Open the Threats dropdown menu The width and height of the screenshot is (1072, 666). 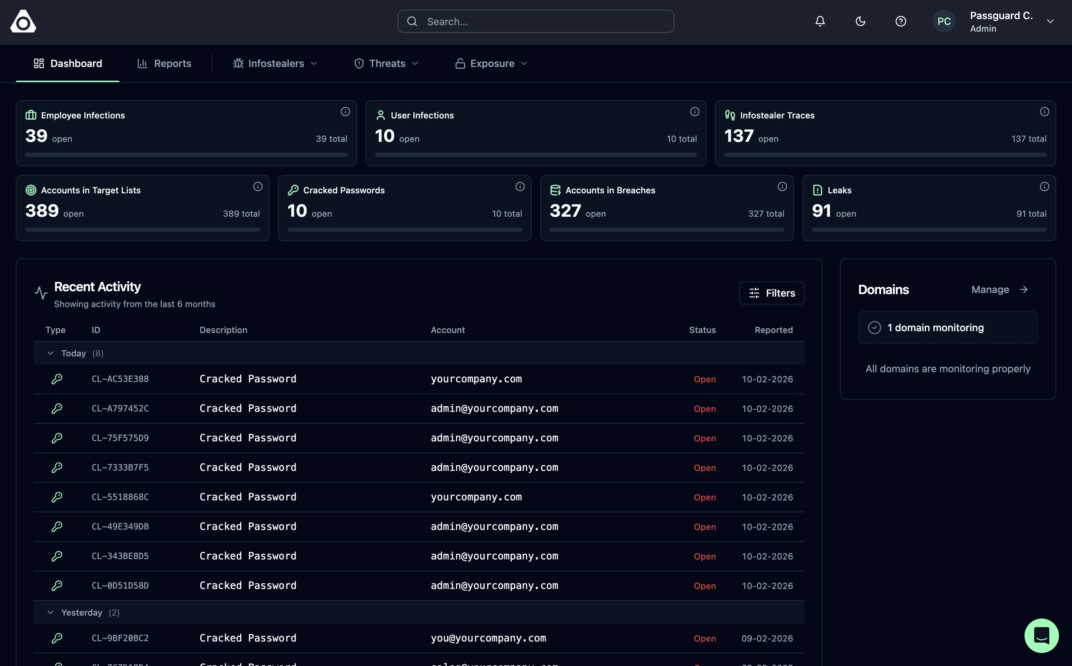[x=387, y=63]
